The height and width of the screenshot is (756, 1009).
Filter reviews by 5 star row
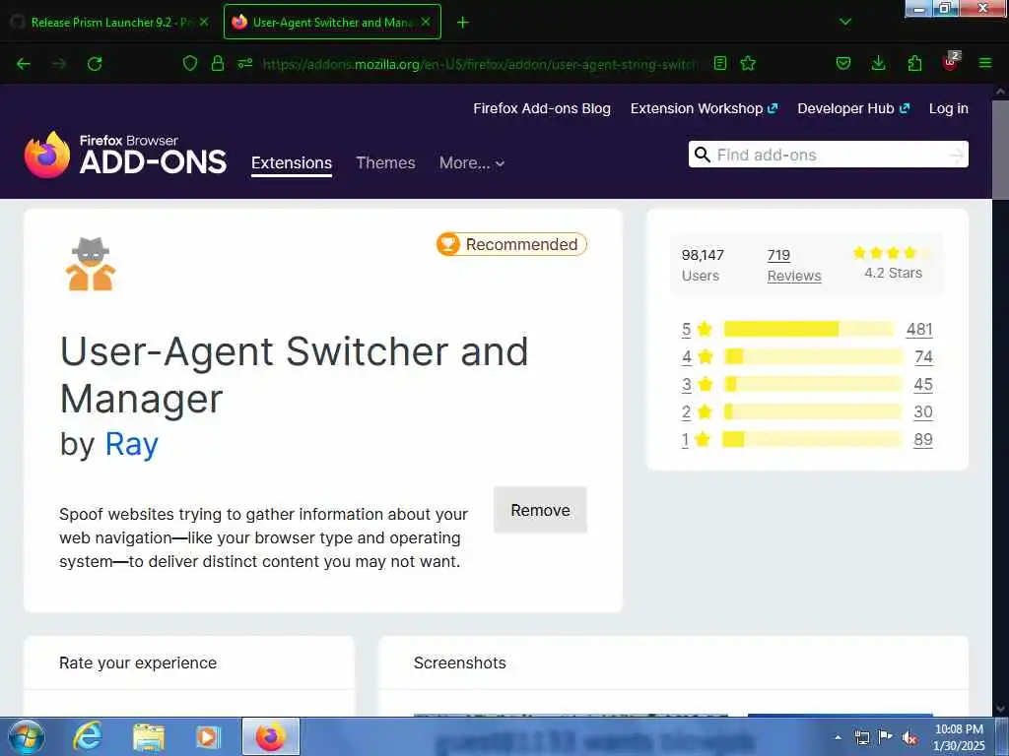tap(807, 329)
